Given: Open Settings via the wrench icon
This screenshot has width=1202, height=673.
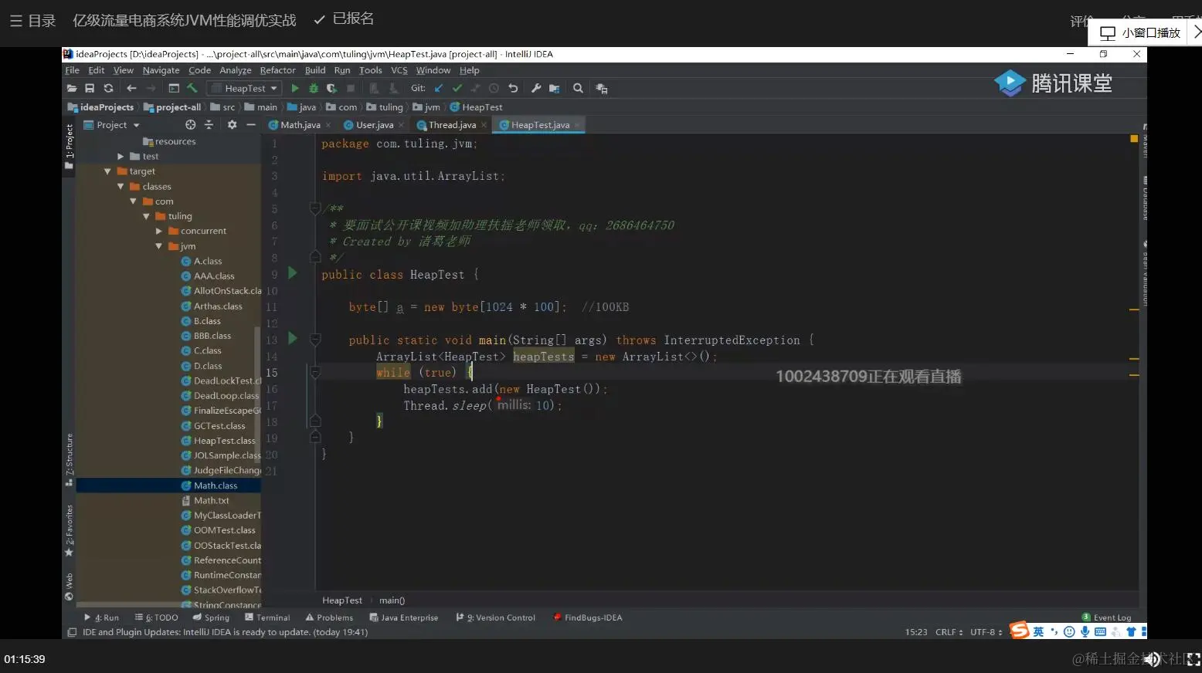Looking at the screenshot, I should click(x=536, y=89).
